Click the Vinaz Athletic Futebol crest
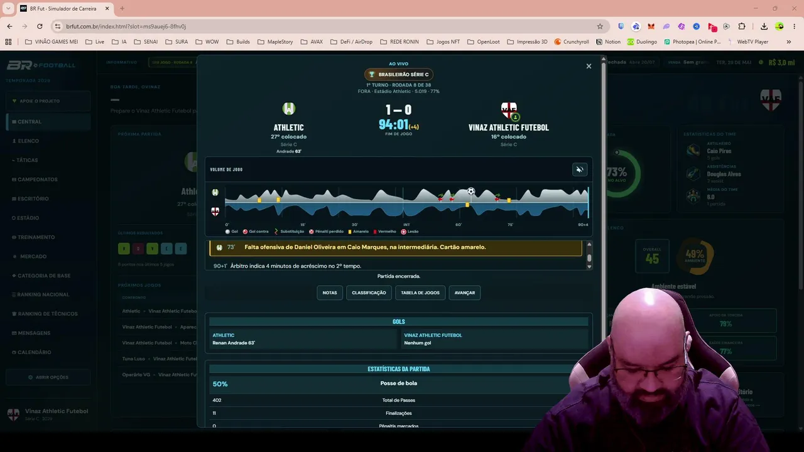Screen dimensions: 804x452 [x=509, y=110]
